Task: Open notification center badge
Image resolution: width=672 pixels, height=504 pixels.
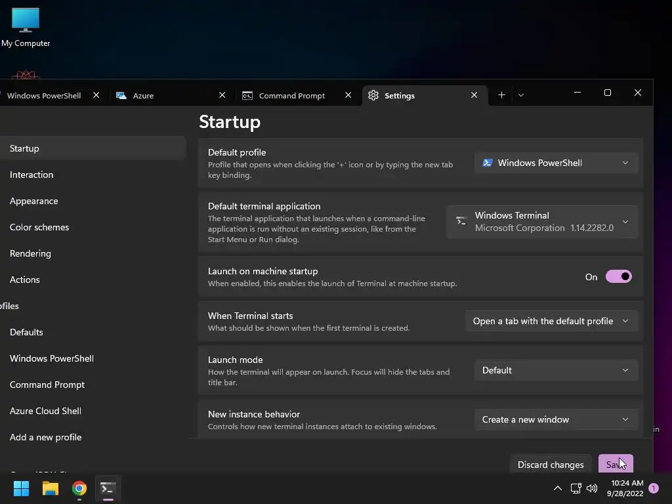Action: pos(654,488)
